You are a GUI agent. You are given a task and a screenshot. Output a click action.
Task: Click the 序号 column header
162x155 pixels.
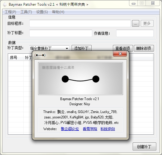[16, 58]
